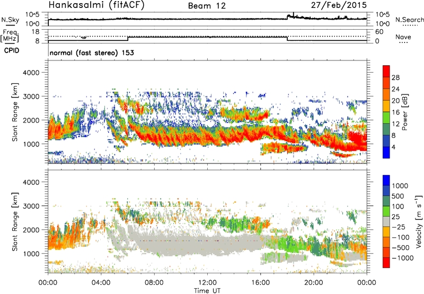Click the 500 label on velocity colorbar
424x294 pixels.
[x=399, y=196]
